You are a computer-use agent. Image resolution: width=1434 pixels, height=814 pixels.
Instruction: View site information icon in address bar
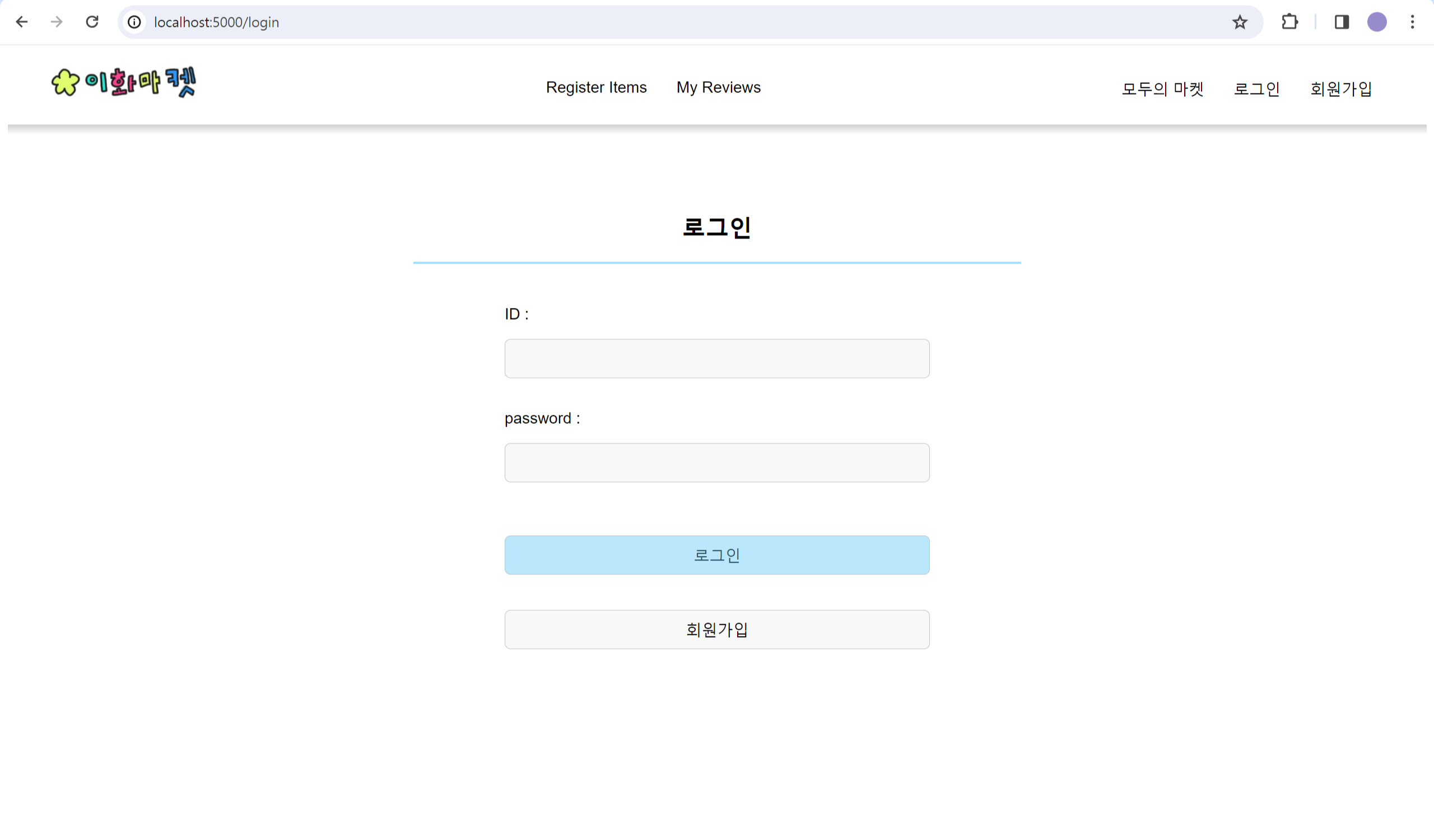point(134,22)
